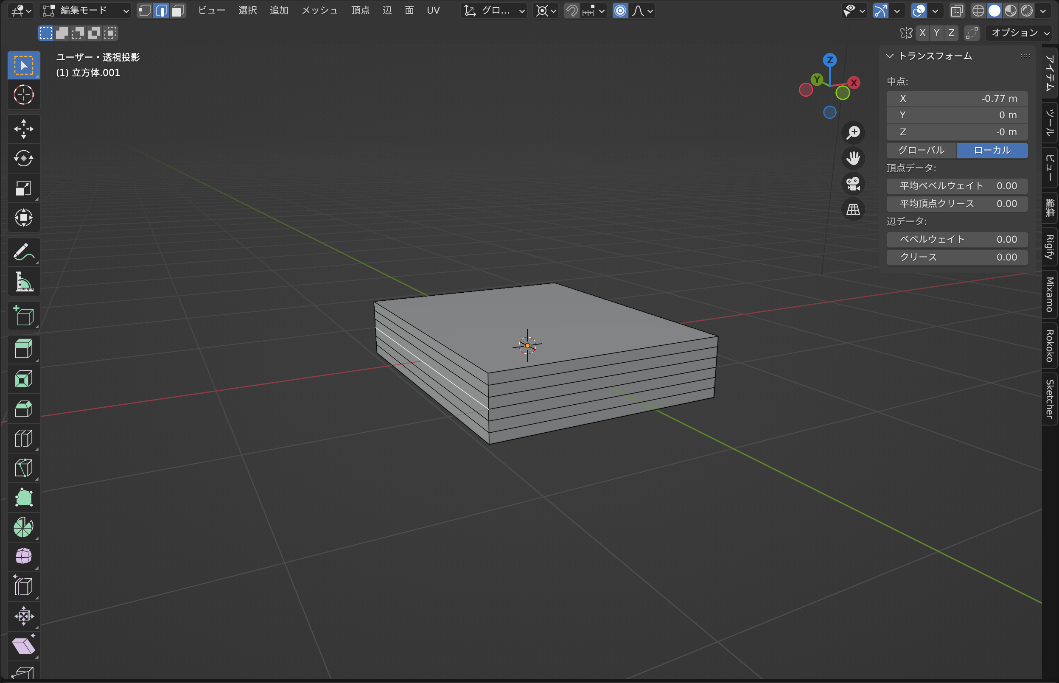Open the ビュー menu
This screenshot has width=1059, height=683.
tap(212, 10)
